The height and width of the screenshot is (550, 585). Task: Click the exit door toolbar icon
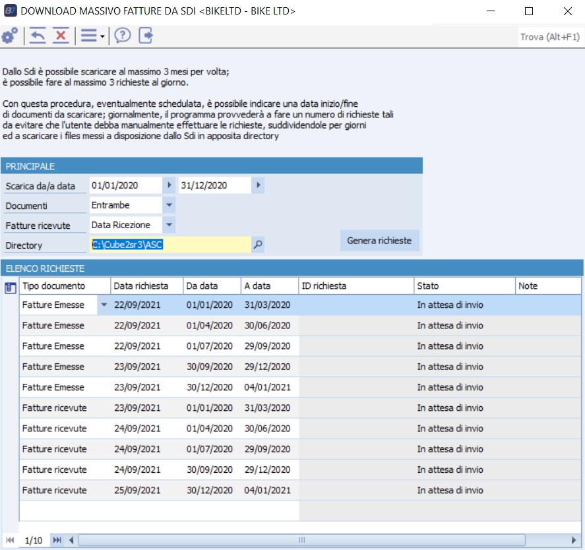[x=146, y=36]
